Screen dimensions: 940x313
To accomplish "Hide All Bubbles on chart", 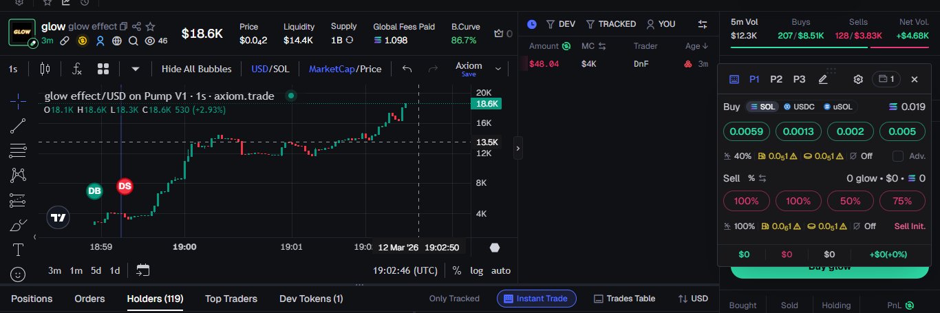I will coord(196,69).
